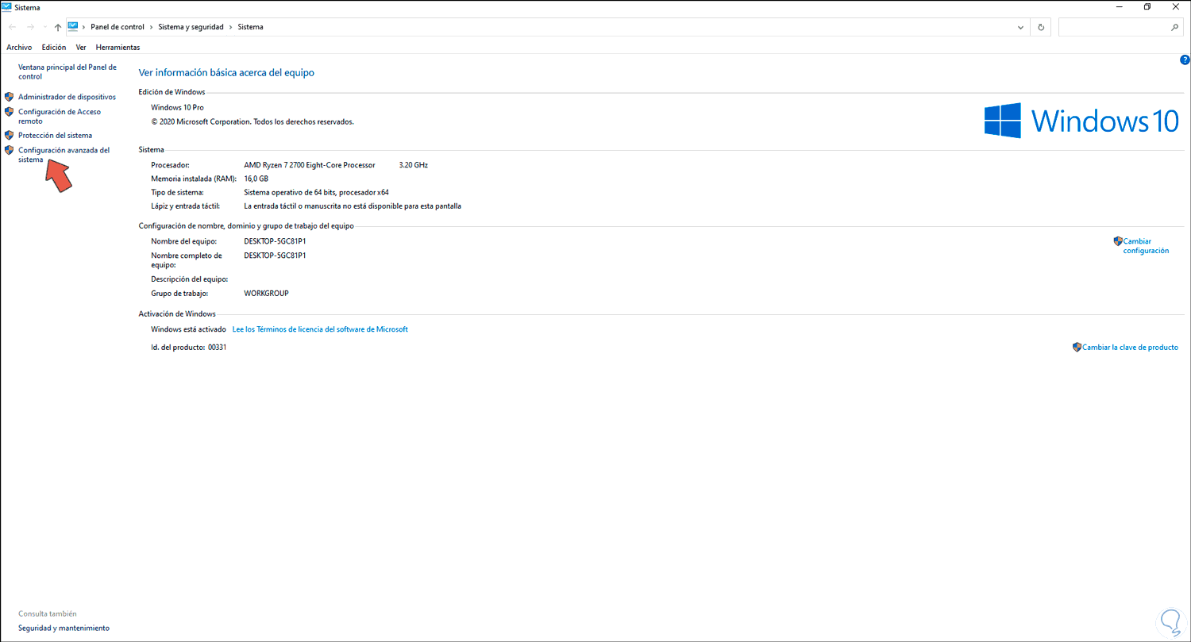The image size is (1191, 642).
Task: Restore down the Sistema window
Action: pos(1147,7)
